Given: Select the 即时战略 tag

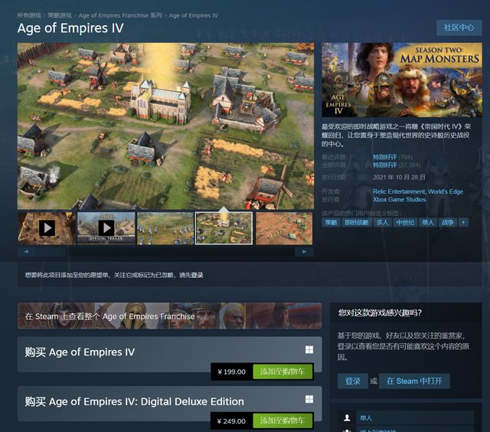Looking at the screenshot, I should [357, 222].
